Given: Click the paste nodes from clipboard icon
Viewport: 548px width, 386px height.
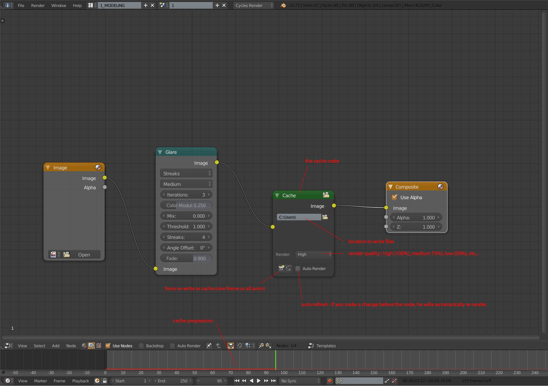Looking at the screenshot, I should pyautogui.click(x=269, y=346).
